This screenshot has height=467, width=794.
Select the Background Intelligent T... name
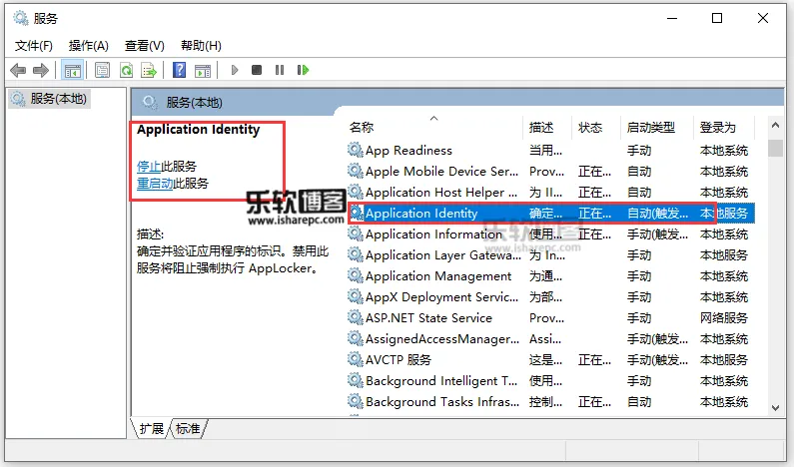tap(441, 381)
